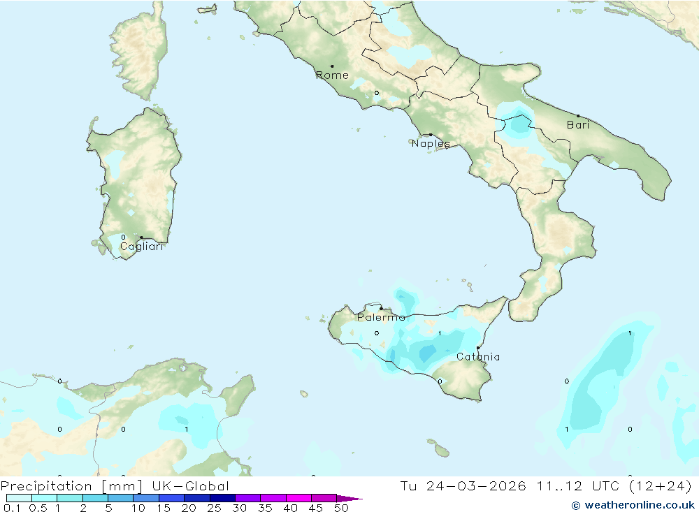699x512 pixels.
Task: Click the Precipitation [mm] title text
Action: 71,486
